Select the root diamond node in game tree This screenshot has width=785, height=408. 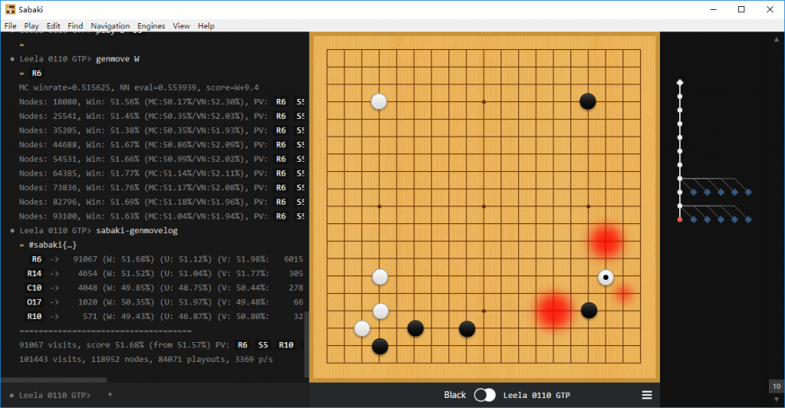coord(679,83)
